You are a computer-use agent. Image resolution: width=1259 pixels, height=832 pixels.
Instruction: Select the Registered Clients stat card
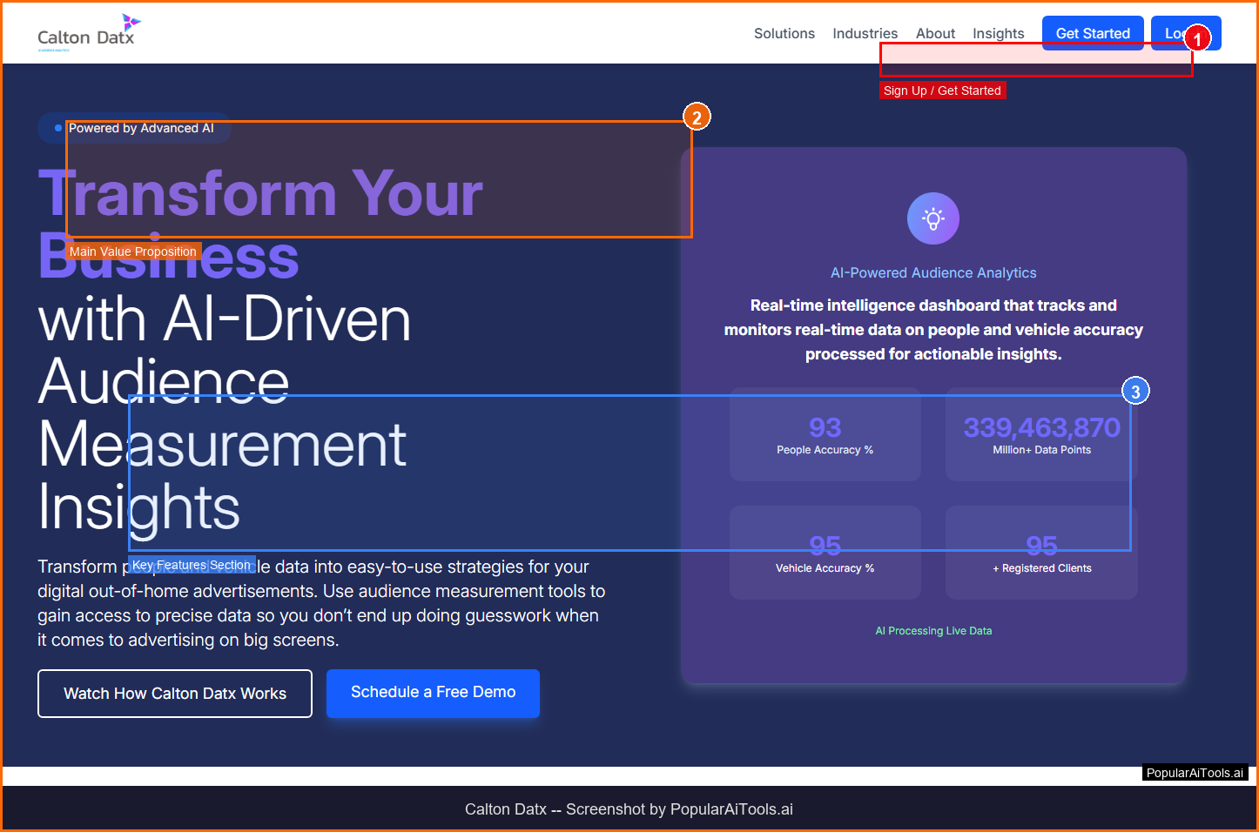click(1041, 554)
